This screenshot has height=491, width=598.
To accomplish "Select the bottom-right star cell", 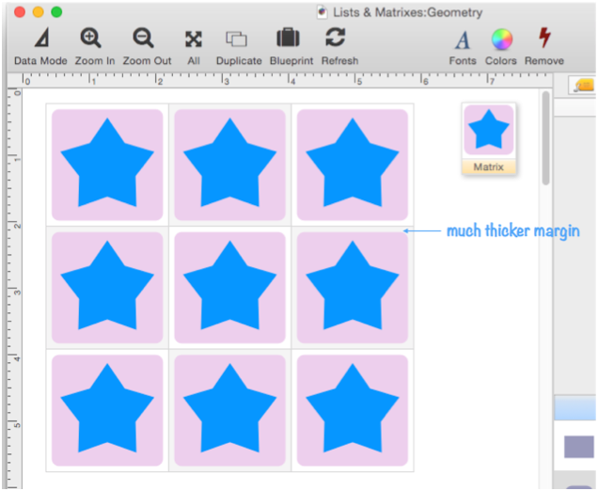I will (x=353, y=410).
